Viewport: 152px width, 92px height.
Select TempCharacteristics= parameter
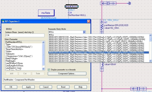pos(24,49)
